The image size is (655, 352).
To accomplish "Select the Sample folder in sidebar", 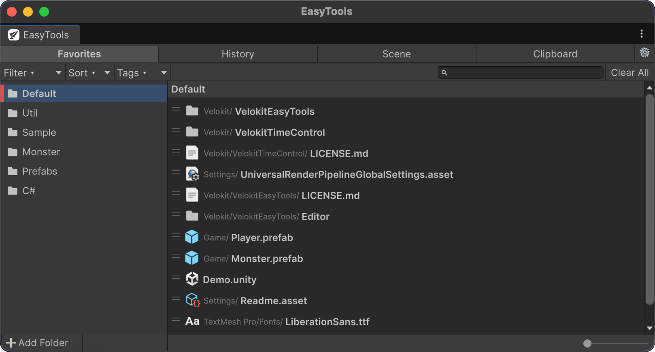I will pos(84,132).
